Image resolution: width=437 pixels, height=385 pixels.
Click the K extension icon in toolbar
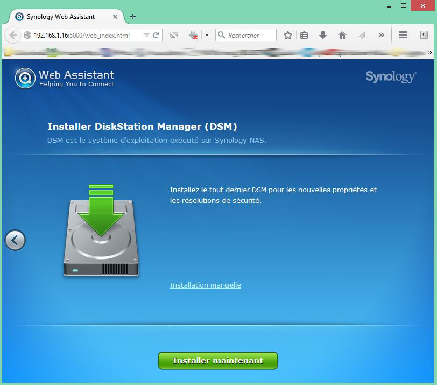coord(424,35)
